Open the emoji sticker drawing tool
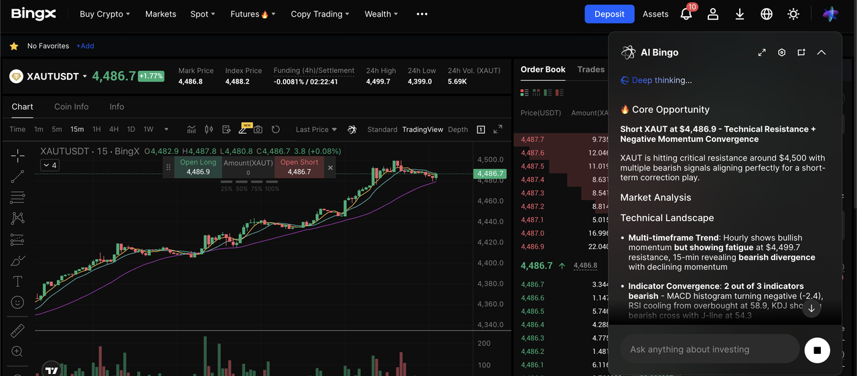The width and height of the screenshot is (857, 376). point(17,302)
